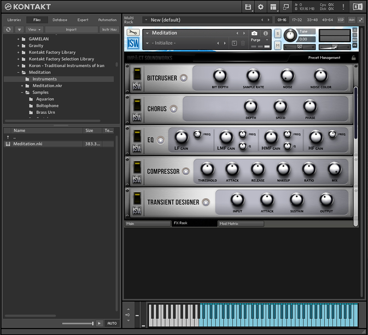
Task: Click the save/load disk icon
Action: 248,7
